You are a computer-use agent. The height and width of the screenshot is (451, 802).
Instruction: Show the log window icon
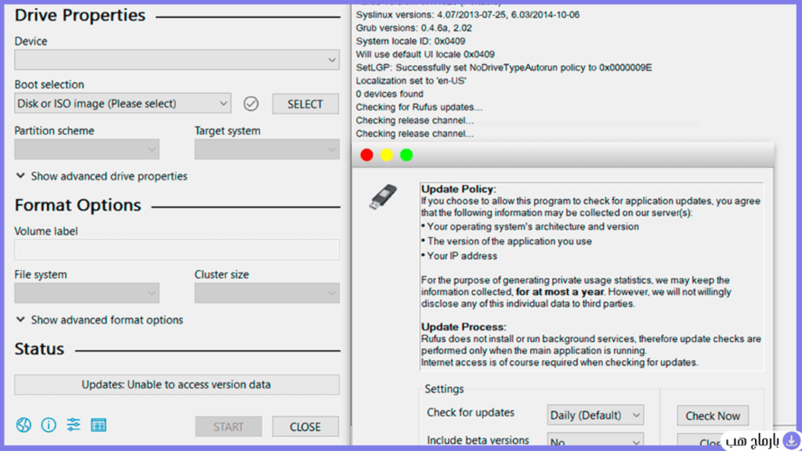(x=98, y=425)
